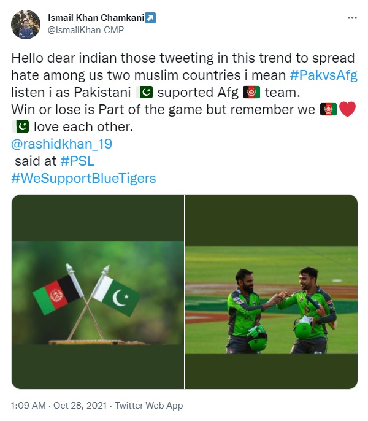The image size is (368, 421).
Task: Click Pakistan flag emoji after 'Pakistani'
Action: coord(145,92)
